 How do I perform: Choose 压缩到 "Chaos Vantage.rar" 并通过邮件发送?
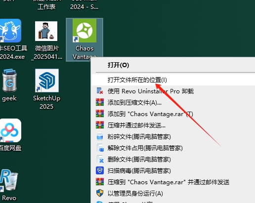tap(173, 182)
